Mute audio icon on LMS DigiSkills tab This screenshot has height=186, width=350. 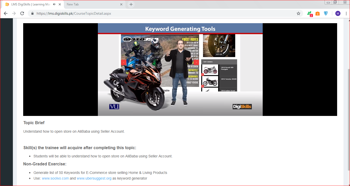click(54, 4)
